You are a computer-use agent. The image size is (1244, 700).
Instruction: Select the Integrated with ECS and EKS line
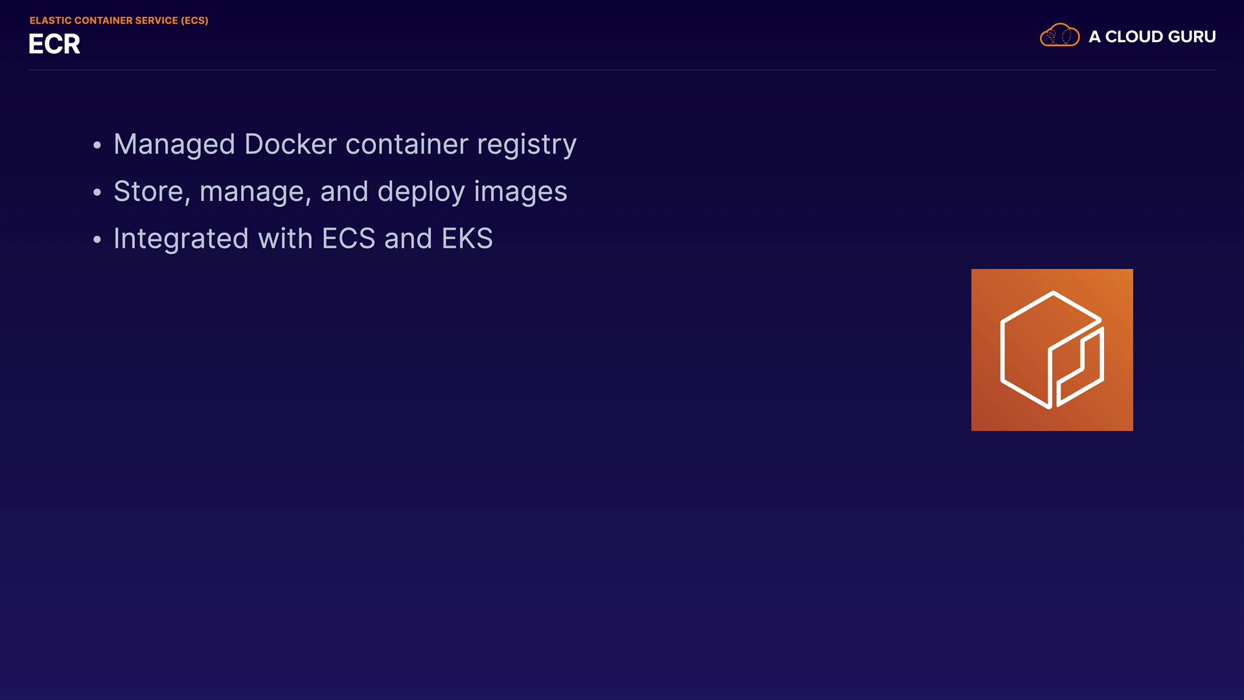point(303,239)
